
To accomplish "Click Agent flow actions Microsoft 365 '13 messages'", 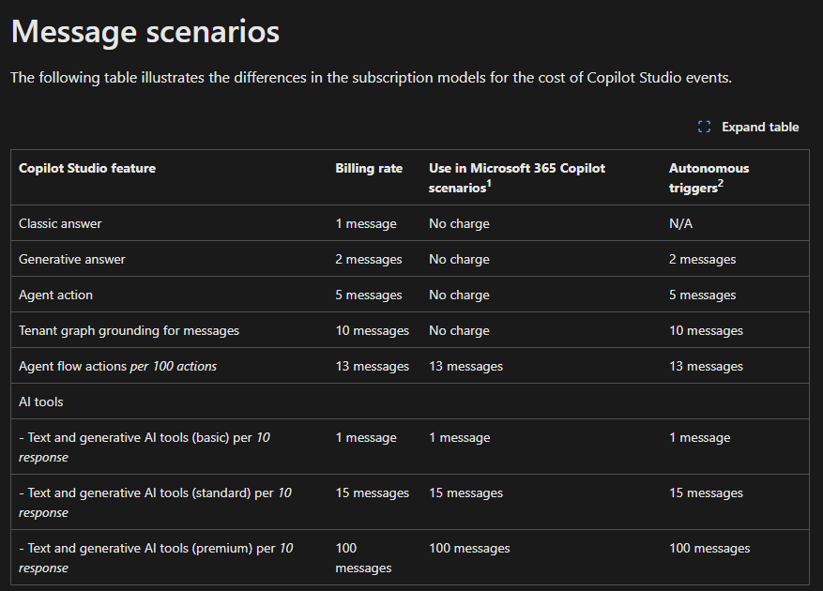I will point(466,367).
